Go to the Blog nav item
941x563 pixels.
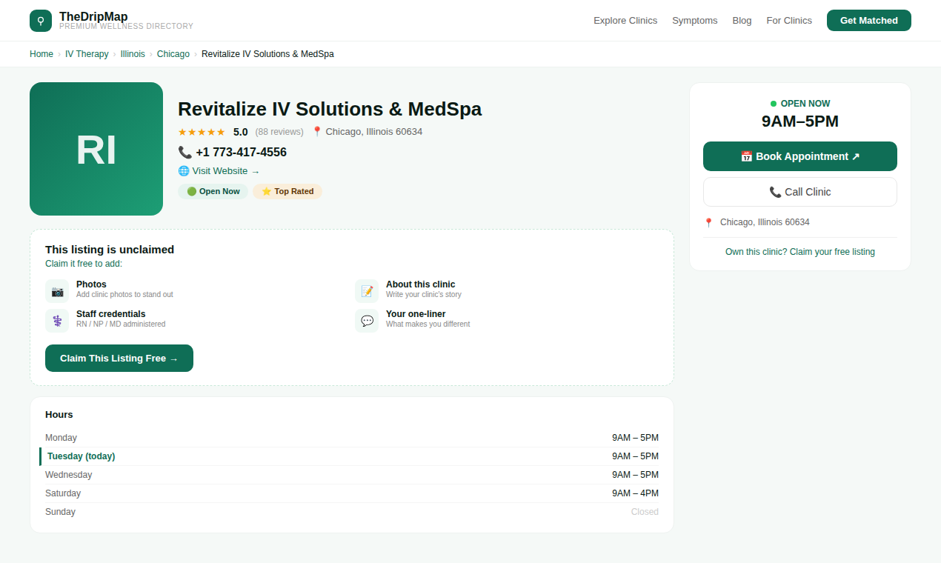(x=742, y=21)
